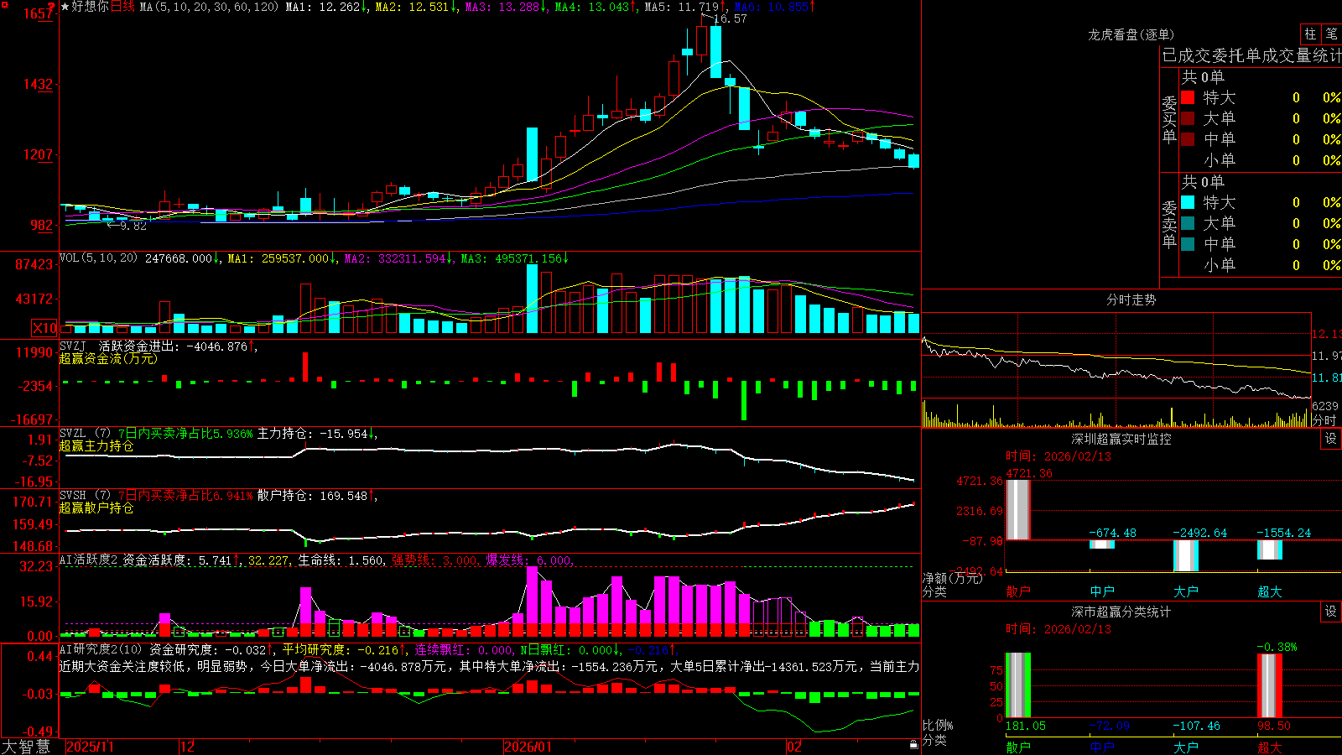Click the dark red 大单 buy-order swatch
Image resolution: width=1342 pixels, height=755 pixels.
click(1188, 118)
